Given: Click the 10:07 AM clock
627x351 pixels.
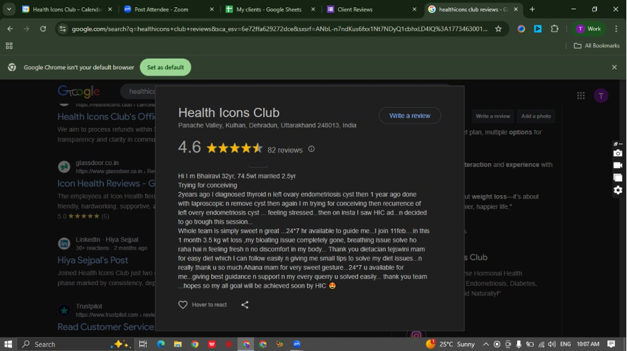Looking at the screenshot, I should (588, 344).
